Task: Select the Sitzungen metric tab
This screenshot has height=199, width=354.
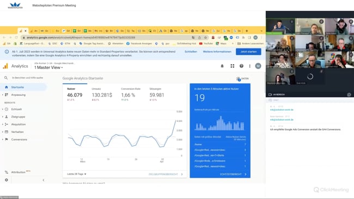Action: coord(157,94)
